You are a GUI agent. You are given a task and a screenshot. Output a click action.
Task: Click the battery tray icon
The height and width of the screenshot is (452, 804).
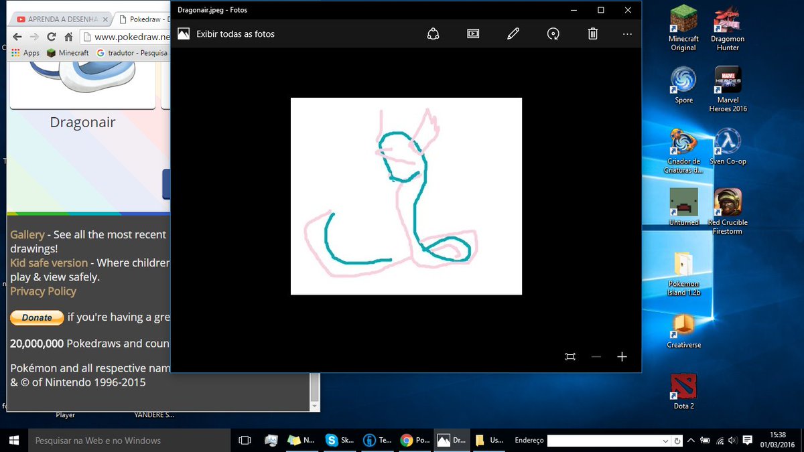pyautogui.click(x=706, y=440)
